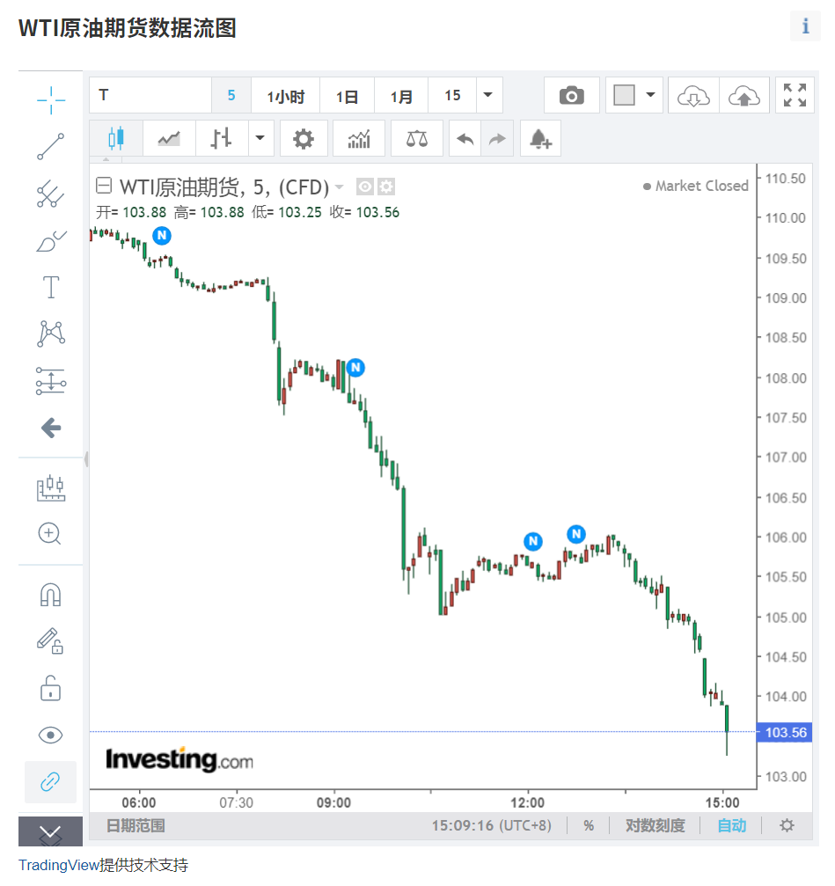
Task: Open chart settings gear in toolbar
Action: (304, 138)
